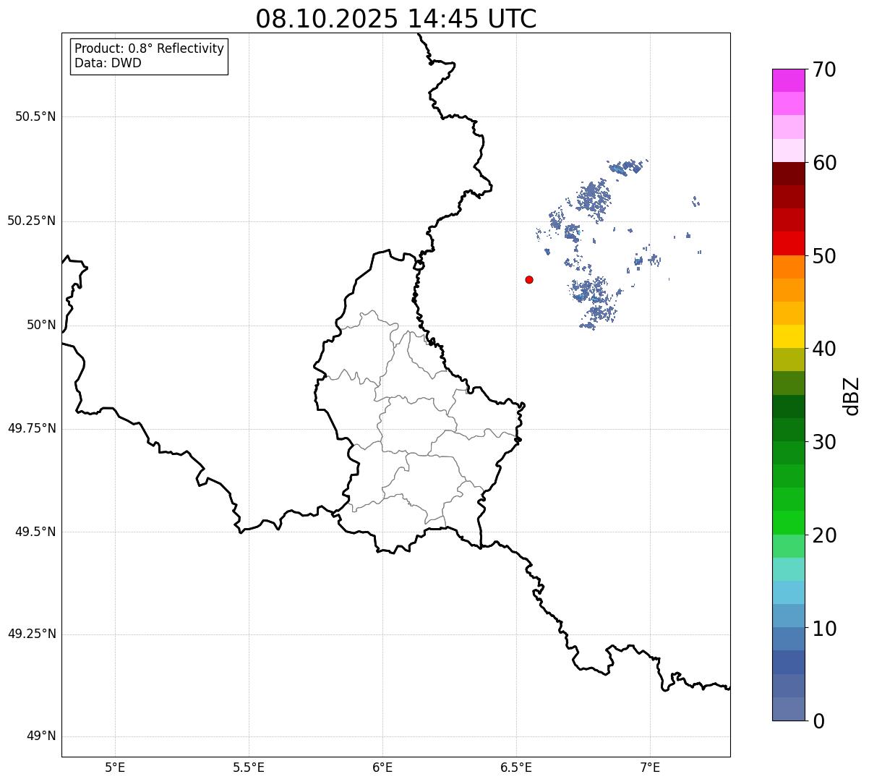The width and height of the screenshot is (869, 782).
Task: Select the 'Data: DWD' label
Action: point(108,63)
